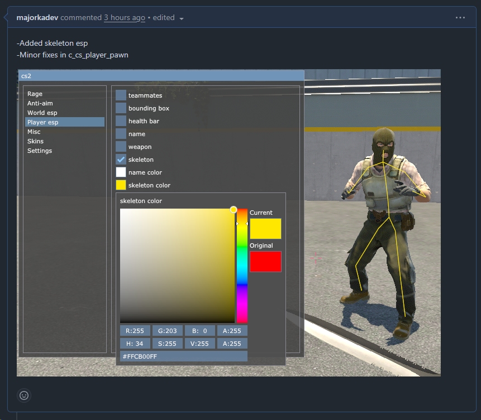Toggle the bounding box checkbox
Viewport: 481px width, 420px height.
coord(121,108)
